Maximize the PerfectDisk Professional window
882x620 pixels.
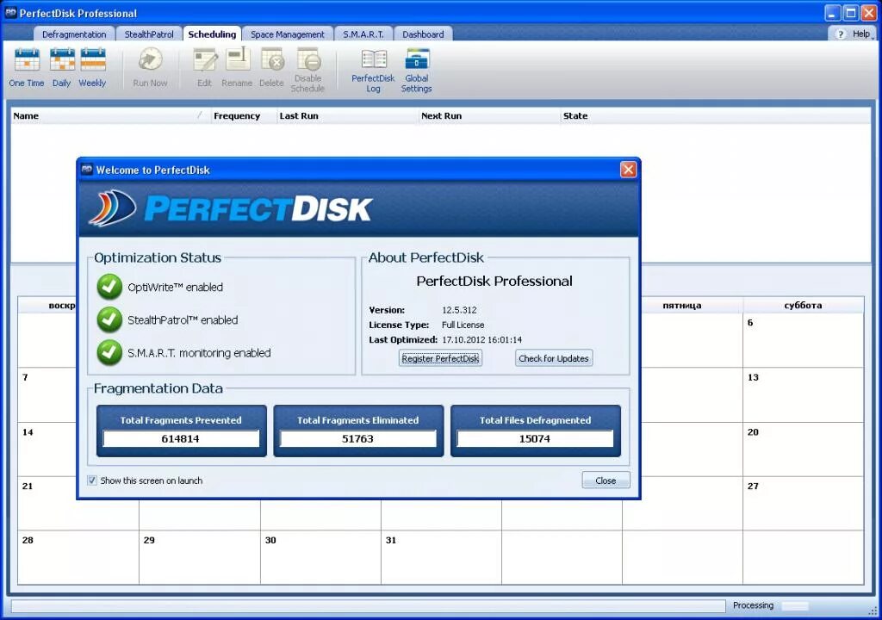click(851, 13)
